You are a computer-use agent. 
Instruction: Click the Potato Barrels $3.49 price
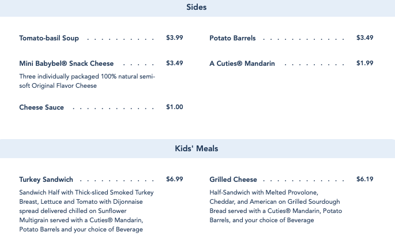pos(364,38)
